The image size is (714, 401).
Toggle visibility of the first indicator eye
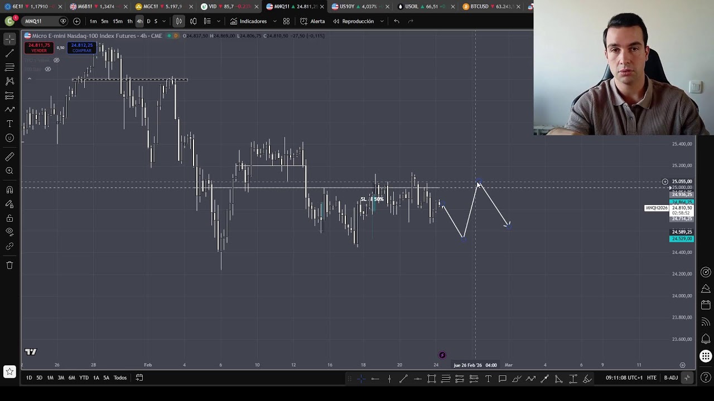56,60
